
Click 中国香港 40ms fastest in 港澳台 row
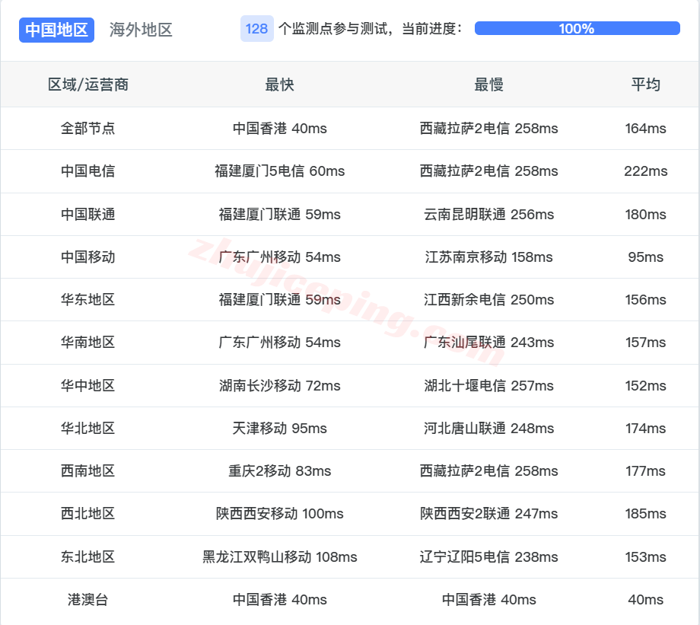(279, 600)
